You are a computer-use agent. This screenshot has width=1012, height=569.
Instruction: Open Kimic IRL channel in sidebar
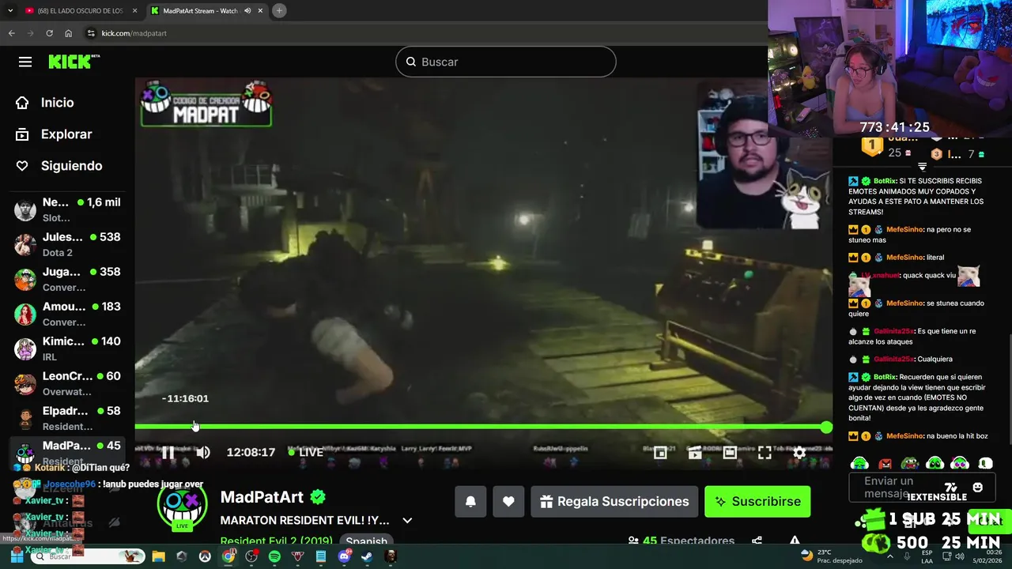pos(68,349)
